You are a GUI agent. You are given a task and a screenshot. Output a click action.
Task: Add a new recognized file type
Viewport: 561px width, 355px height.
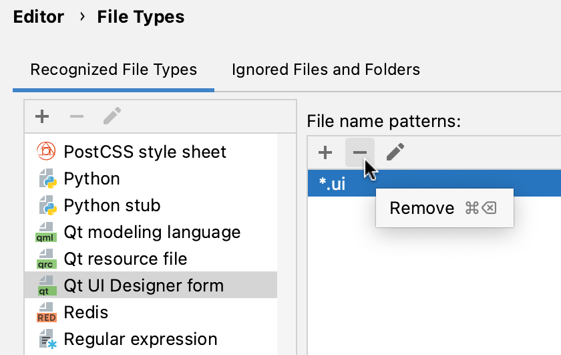[x=42, y=117]
